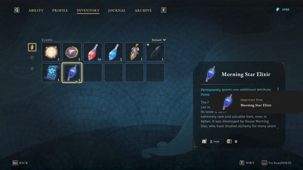Select the dark feather new item
This screenshot has height=170, width=303.
[x=155, y=52]
